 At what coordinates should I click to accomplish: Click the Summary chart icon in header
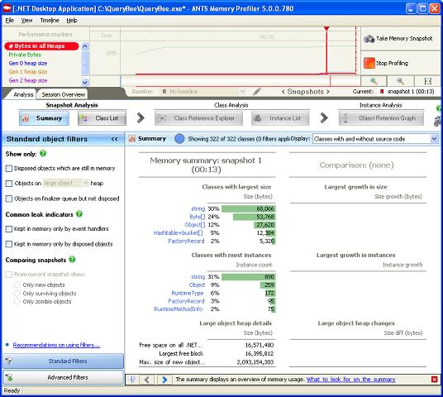click(x=132, y=139)
